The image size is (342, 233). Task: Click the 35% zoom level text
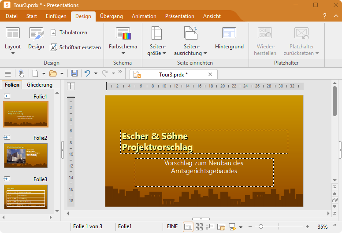tap(323, 227)
